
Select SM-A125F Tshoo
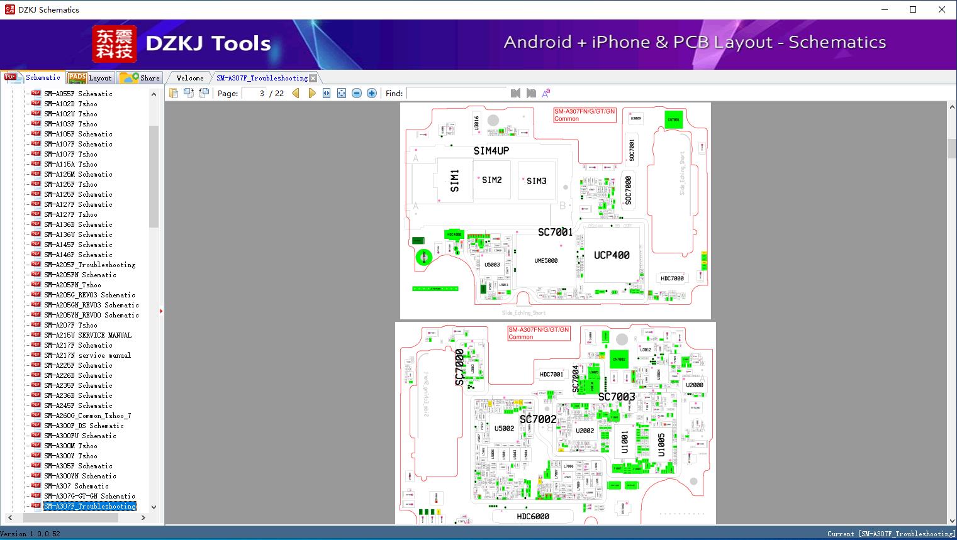point(70,184)
